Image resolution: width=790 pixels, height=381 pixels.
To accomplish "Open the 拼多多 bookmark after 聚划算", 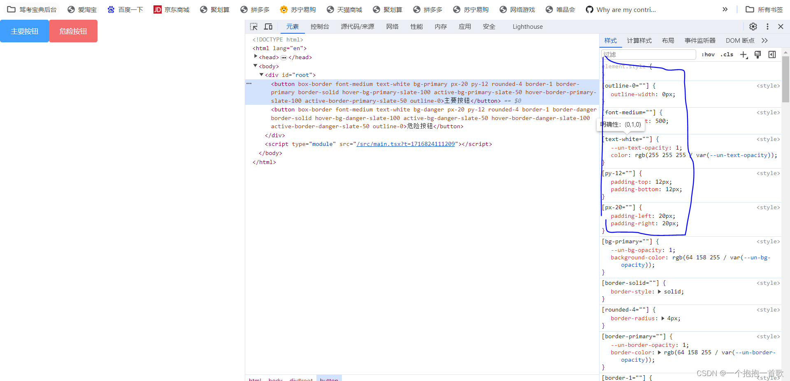I will [x=255, y=9].
